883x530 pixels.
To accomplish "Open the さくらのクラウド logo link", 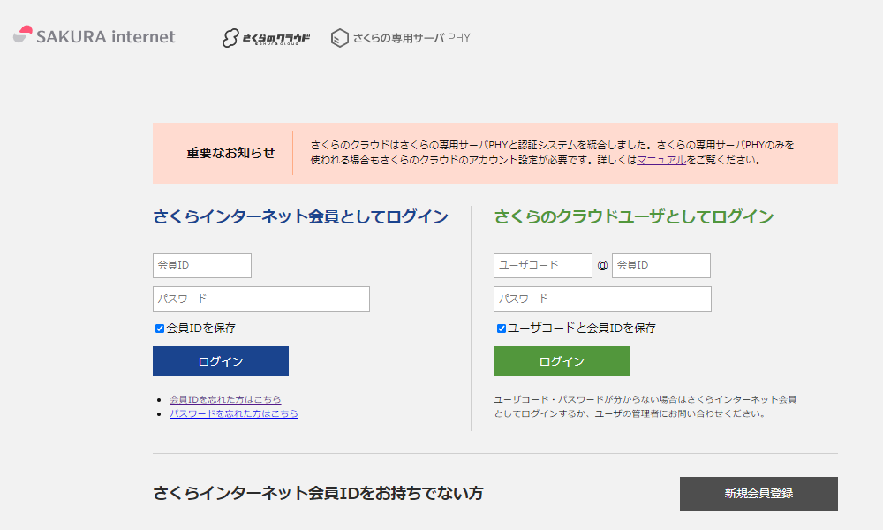I will [x=266, y=38].
